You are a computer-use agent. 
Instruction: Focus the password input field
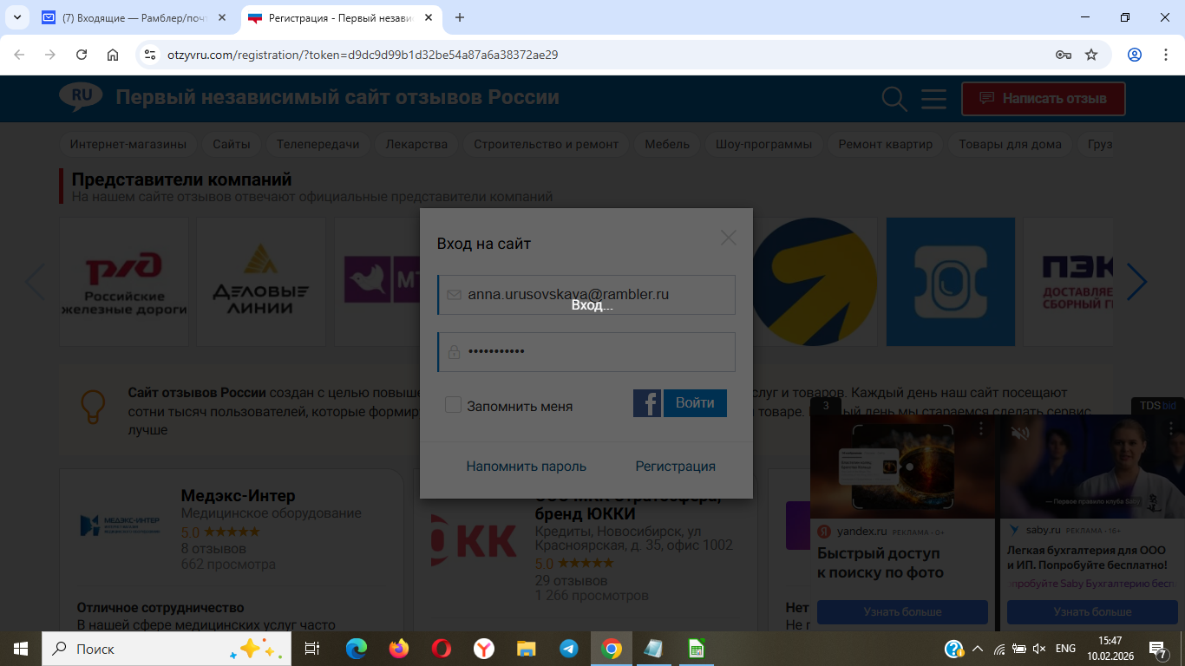[x=586, y=352]
